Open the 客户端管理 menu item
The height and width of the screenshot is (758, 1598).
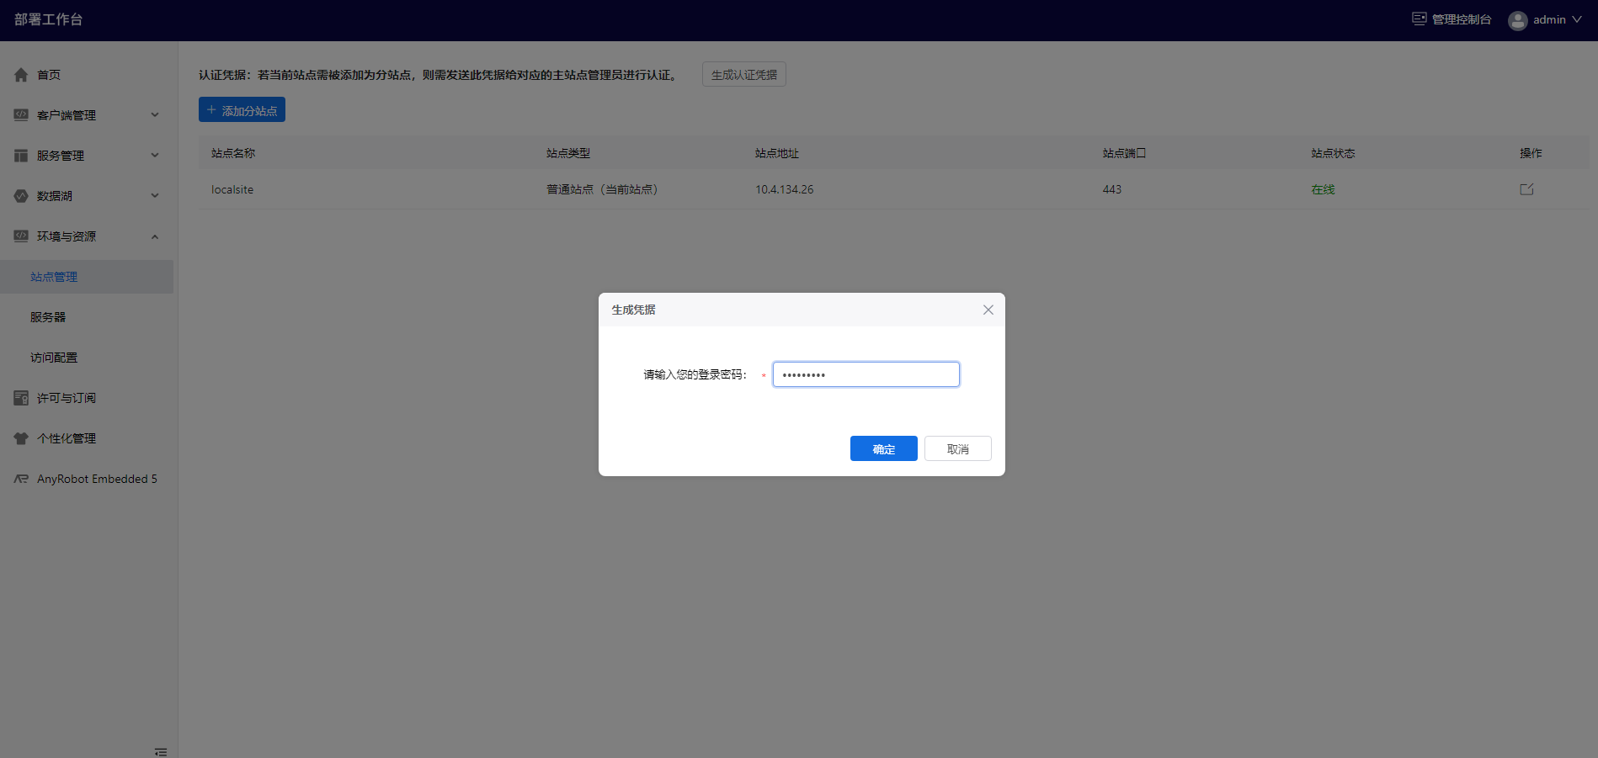tap(67, 115)
